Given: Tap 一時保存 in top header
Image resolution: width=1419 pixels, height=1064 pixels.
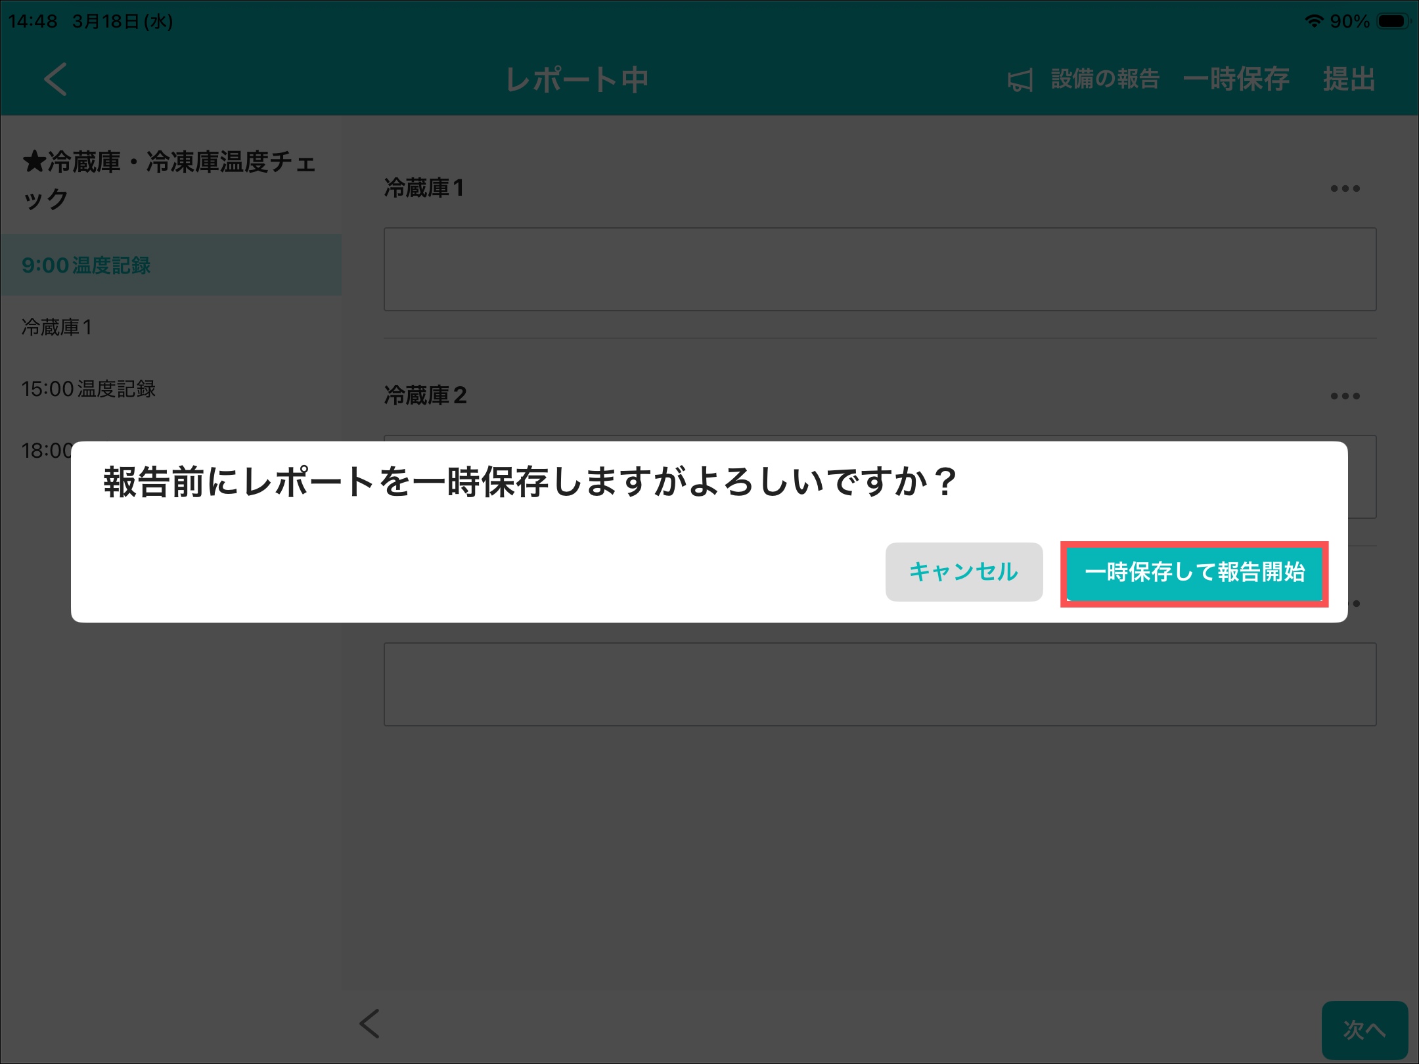Looking at the screenshot, I should 1236,79.
